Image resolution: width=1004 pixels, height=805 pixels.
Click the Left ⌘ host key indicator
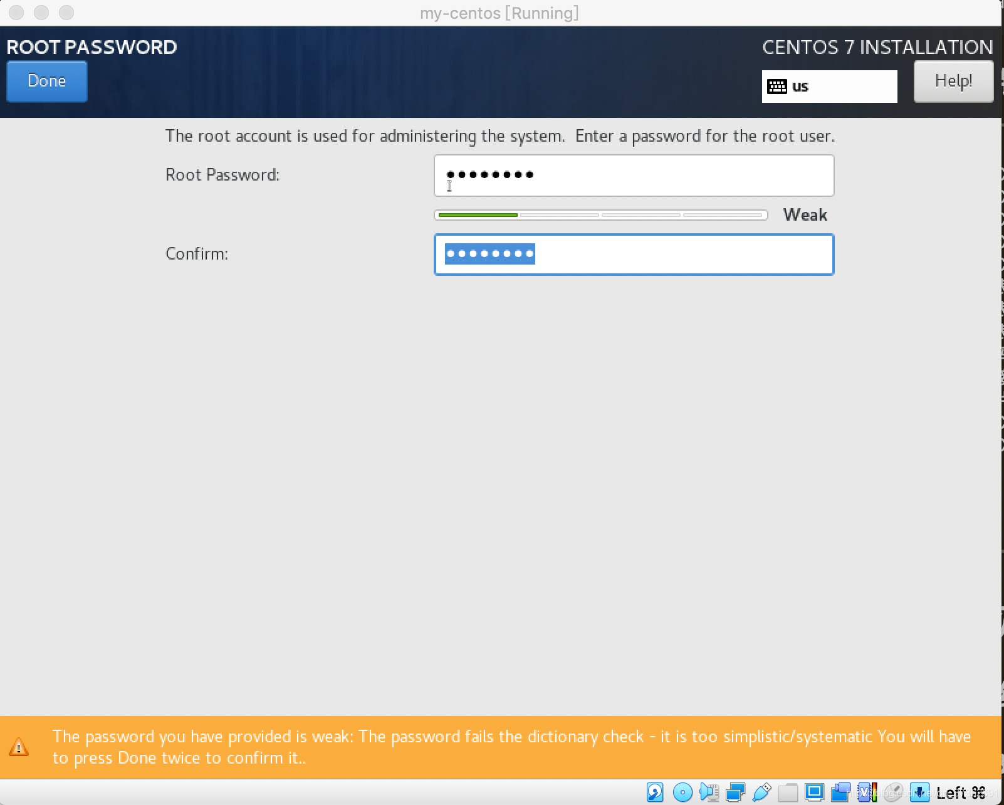pos(961,793)
